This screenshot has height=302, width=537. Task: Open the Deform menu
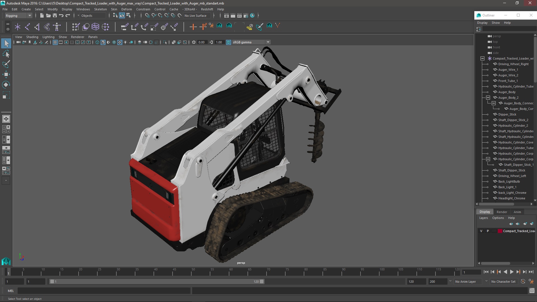(126, 9)
